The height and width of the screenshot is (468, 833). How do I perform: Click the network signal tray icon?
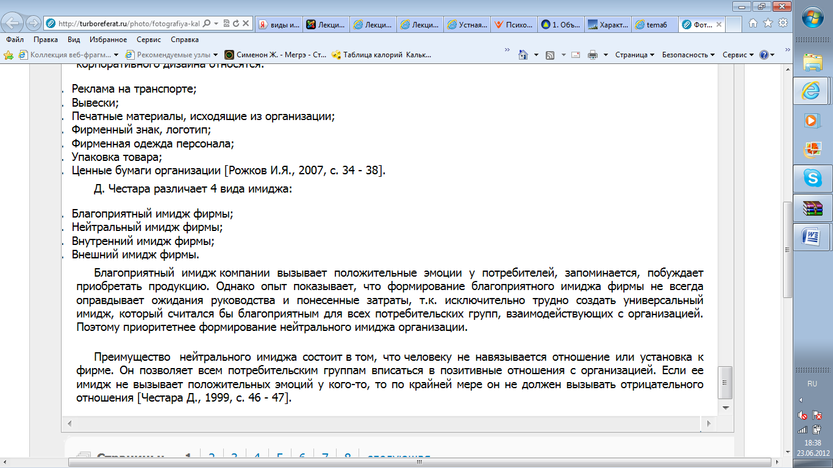(x=803, y=429)
